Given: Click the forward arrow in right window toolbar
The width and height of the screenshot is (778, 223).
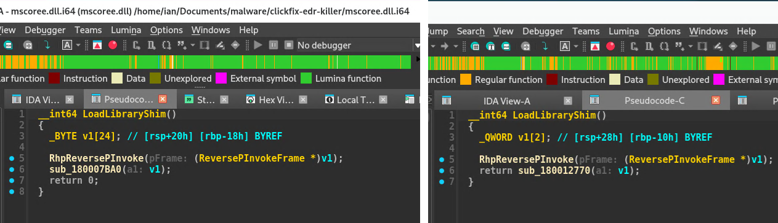Looking at the screenshot, I should 445,46.
